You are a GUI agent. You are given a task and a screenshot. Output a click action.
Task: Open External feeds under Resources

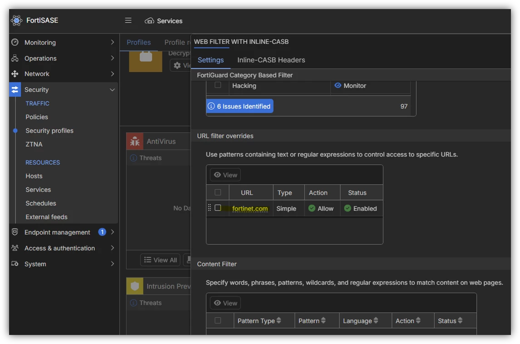pos(46,217)
